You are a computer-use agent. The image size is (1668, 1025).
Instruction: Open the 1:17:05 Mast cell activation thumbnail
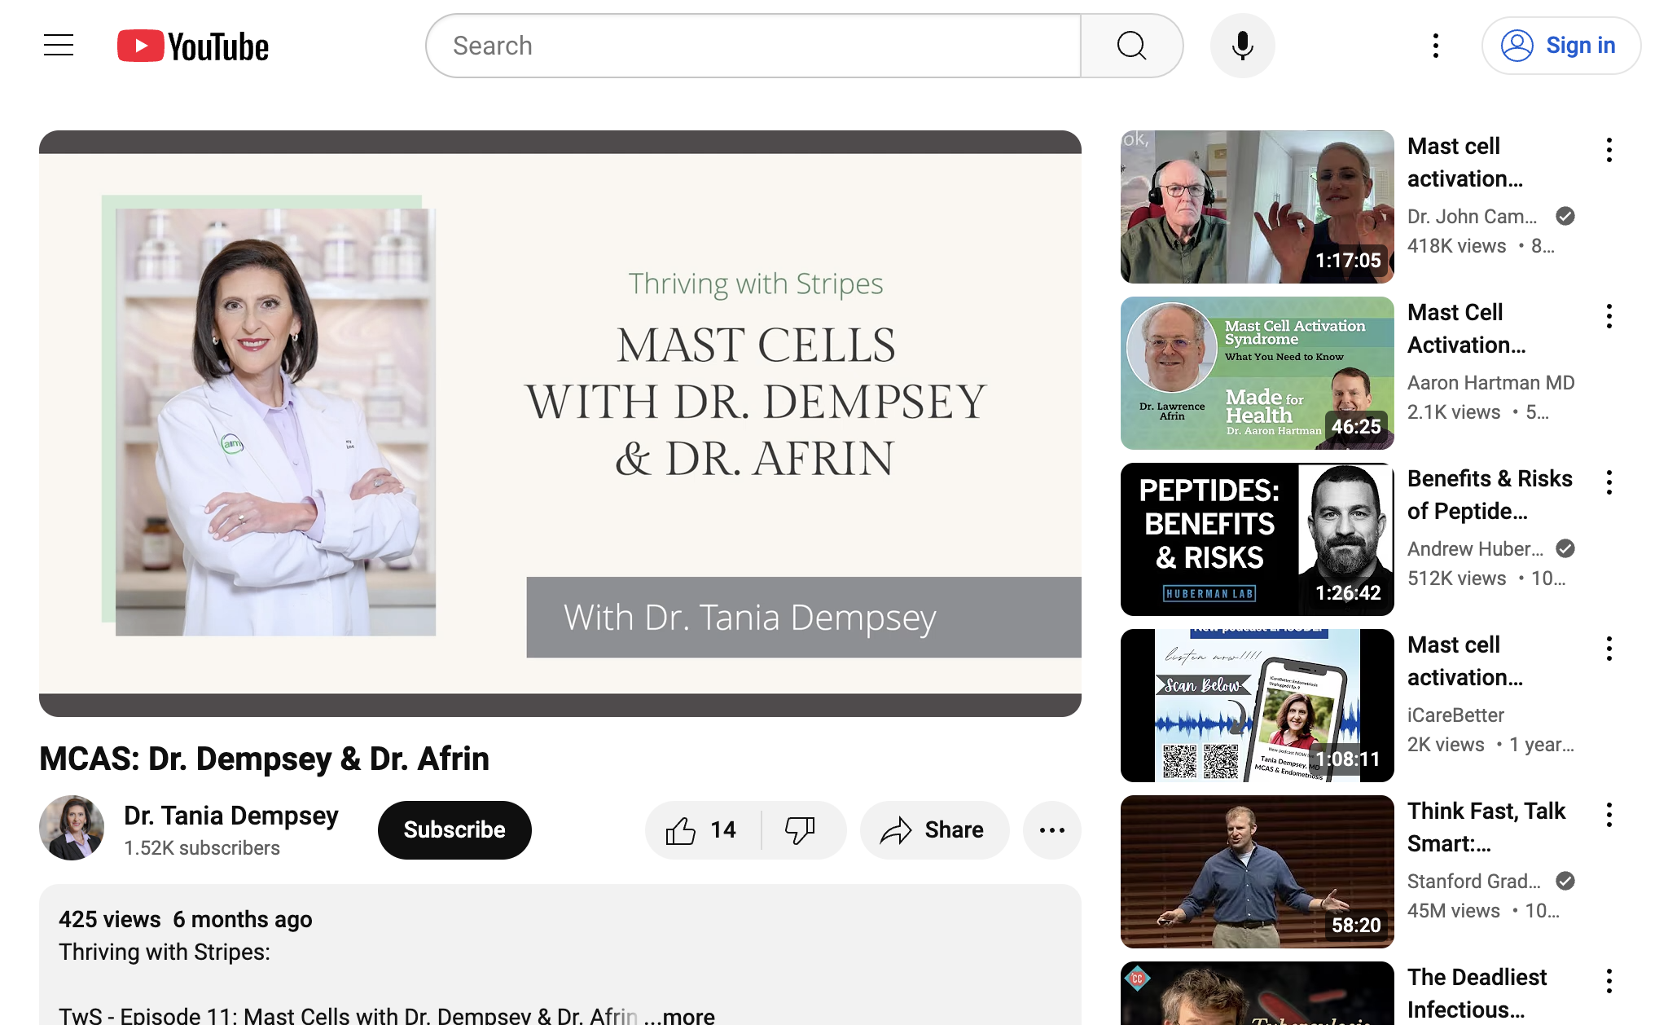[x=1257, y=207]
